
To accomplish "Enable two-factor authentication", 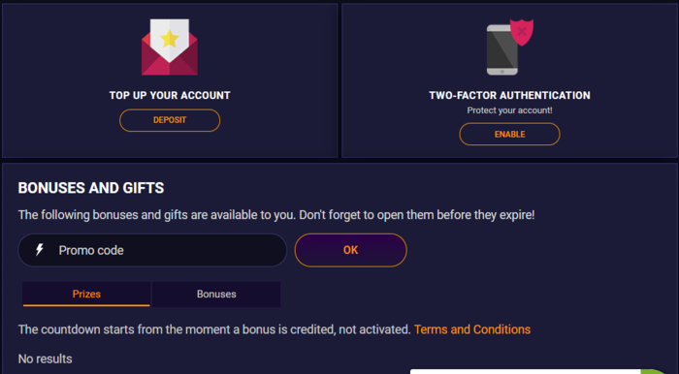I will (509, 134).
